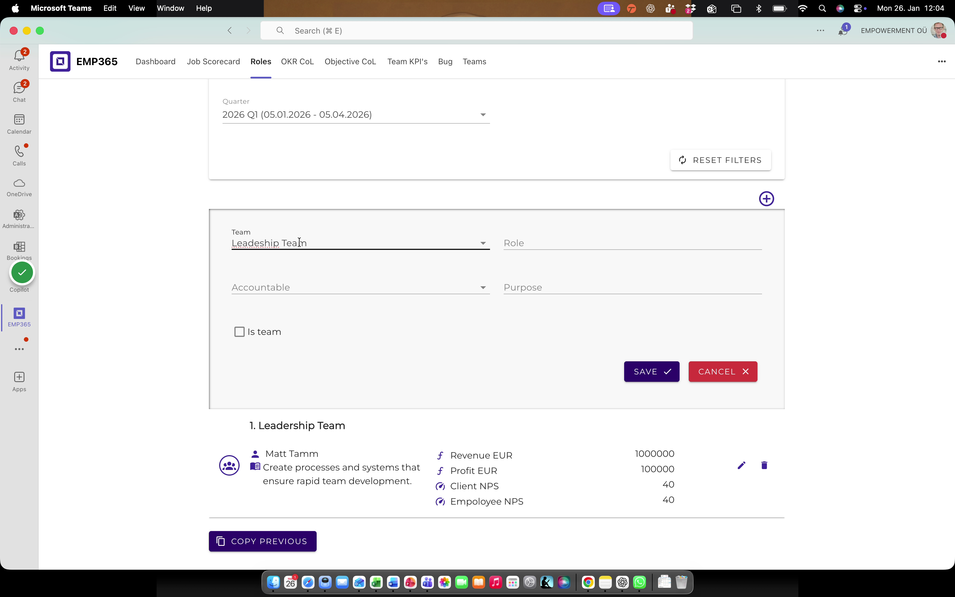Click COPY PREVIOUS button
The width and height of the screenshot is (955, 597).
[262, 541]
